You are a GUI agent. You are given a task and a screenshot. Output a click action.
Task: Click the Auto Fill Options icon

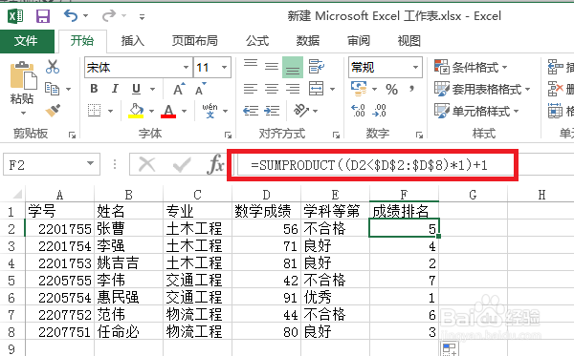(450, 348)
